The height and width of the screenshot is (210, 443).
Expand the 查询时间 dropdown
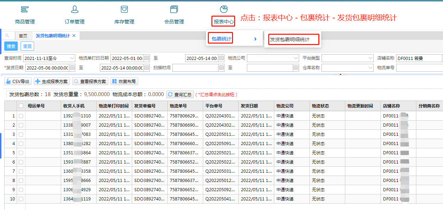coord(72,58)
